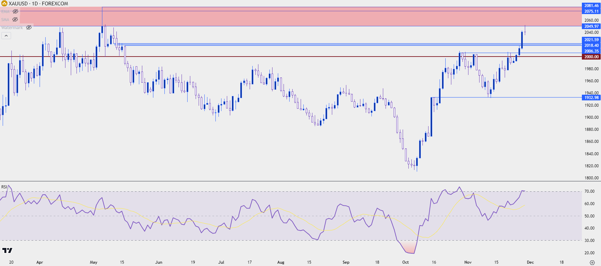
Task: Click the Sep date on time axis
Action: click(x=346, y=262)
